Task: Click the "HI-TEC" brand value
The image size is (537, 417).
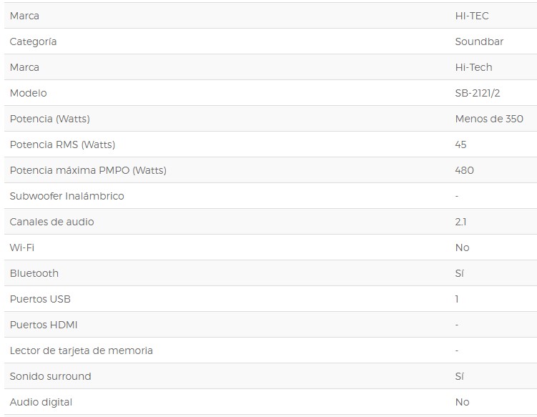Action: click(472, 16)
